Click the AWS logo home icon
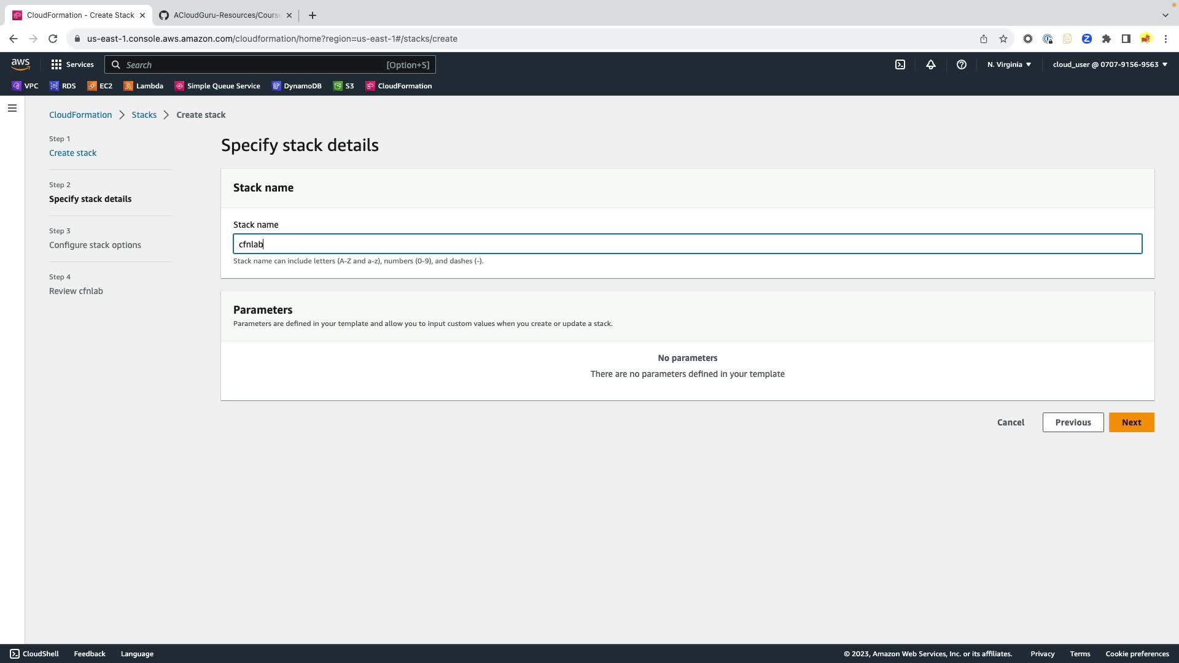The width and height of the screenshot is (1179, 663). coord(20,64)
